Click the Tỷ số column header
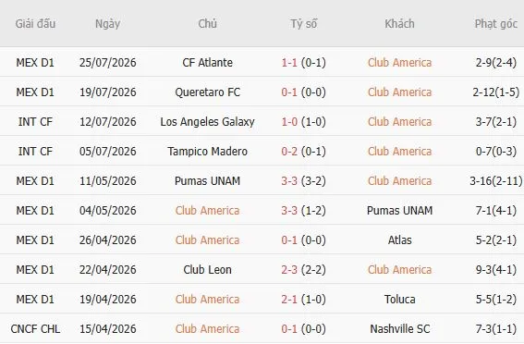Screen dimensions: 524x344 (303, 24)
